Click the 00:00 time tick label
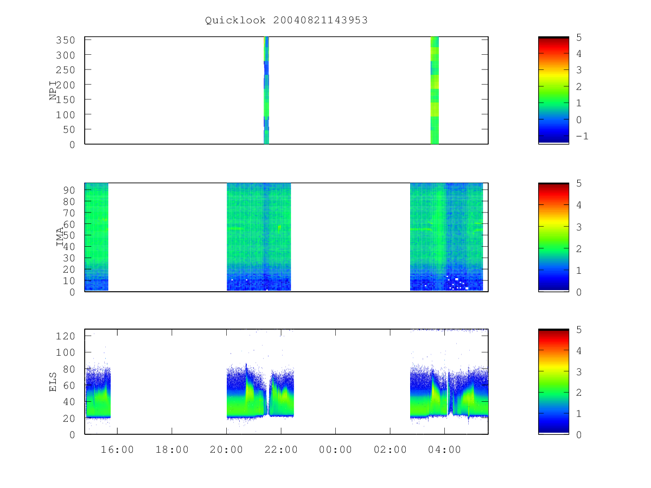 (x=335, y=450)
